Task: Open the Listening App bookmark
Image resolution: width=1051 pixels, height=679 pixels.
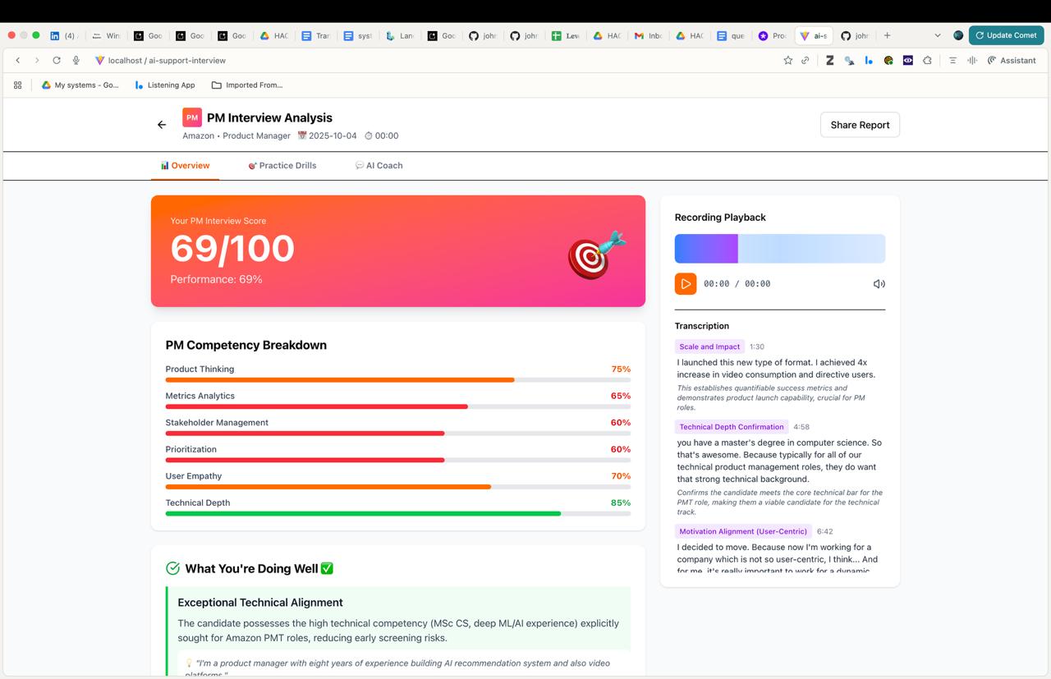Action: coord(164,85)
